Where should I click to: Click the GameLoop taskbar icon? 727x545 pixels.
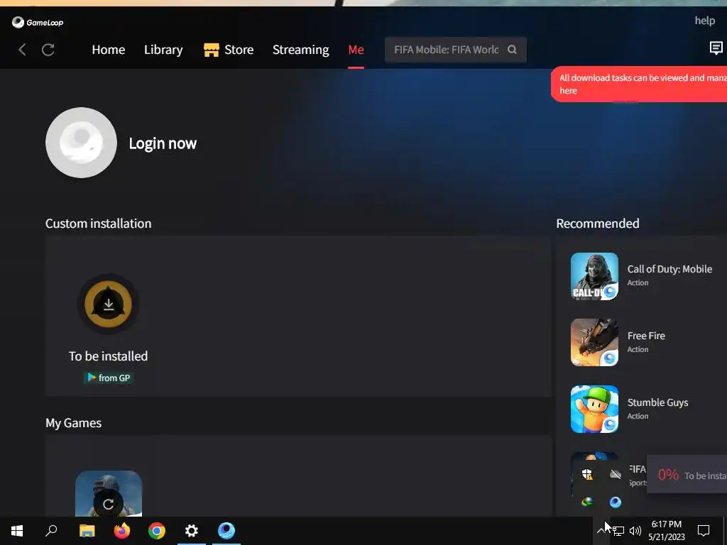[226, 531]
